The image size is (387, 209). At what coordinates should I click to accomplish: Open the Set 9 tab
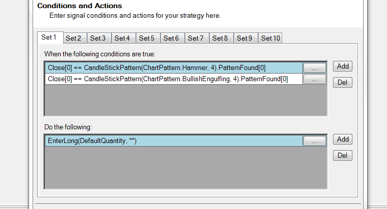[x=244, y=38]
